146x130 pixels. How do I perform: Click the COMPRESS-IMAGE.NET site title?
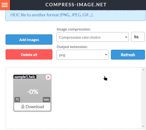(76, 5)
